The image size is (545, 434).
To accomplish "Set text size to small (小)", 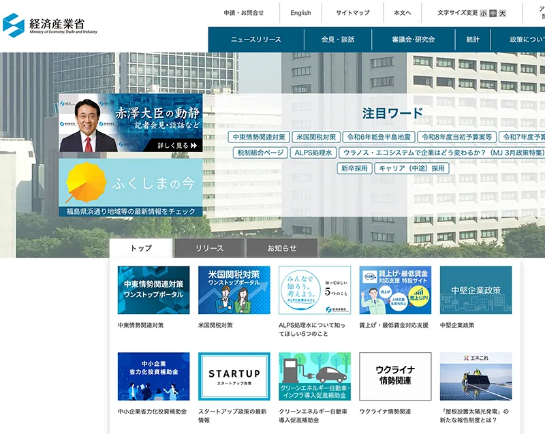I will click(484, 13).
